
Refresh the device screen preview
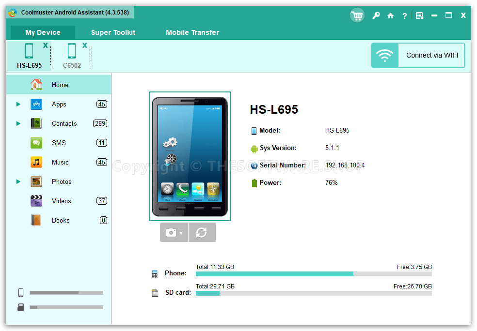tap(202, 233)
